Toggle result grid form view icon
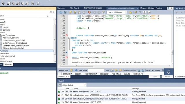 point(71,70)
